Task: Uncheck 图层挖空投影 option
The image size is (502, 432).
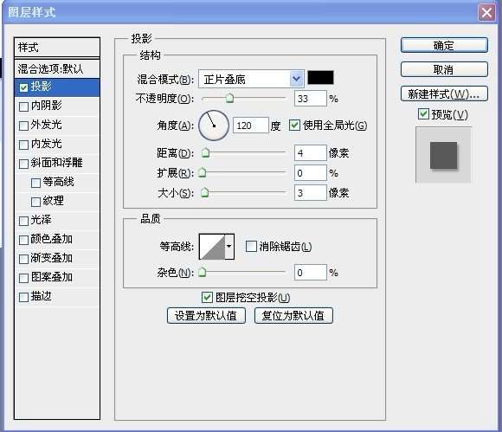Action: pos(207,297)
